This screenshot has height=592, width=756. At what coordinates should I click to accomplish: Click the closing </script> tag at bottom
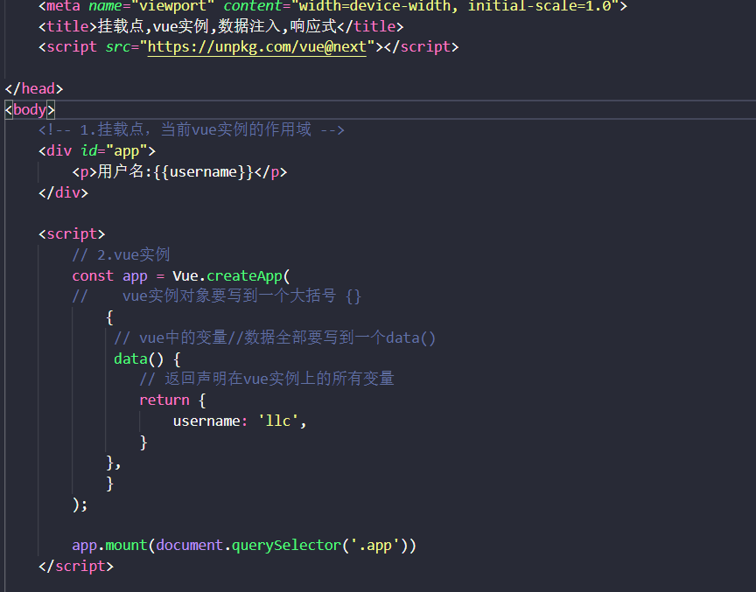(76, 566)
